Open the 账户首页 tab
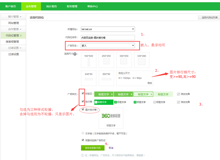The width and height of the screenshot is (220, 160). 11,6
